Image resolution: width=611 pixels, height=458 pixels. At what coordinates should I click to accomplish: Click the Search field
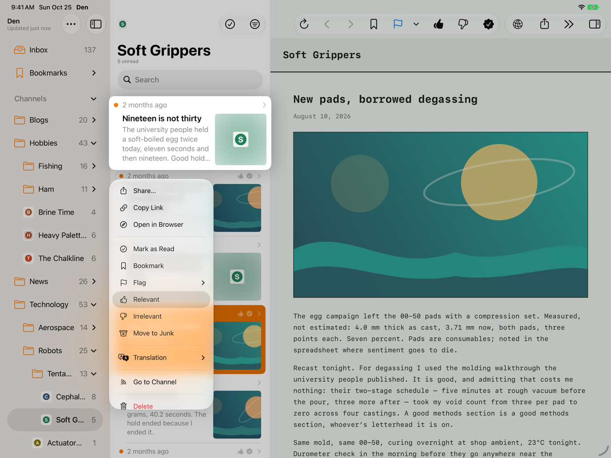(x=190, y=80)
